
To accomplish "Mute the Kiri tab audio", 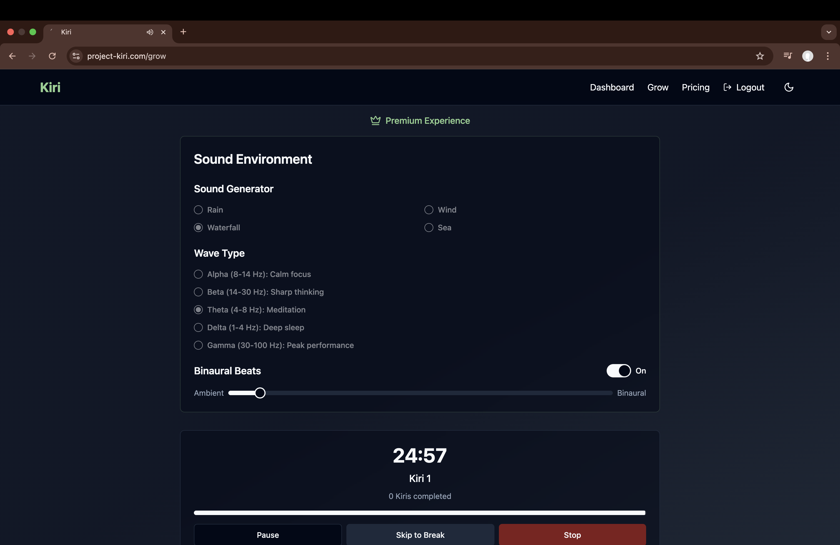I will point(150,32).
